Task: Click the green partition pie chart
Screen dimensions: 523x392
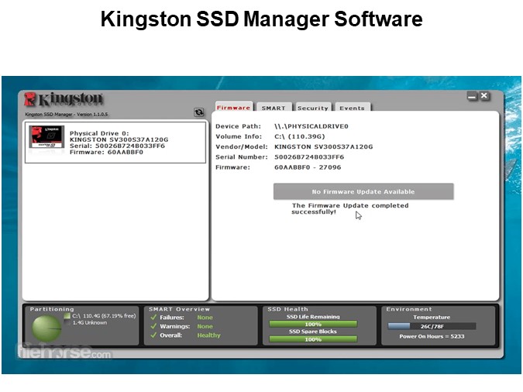Action: click(x=46, y=328)
